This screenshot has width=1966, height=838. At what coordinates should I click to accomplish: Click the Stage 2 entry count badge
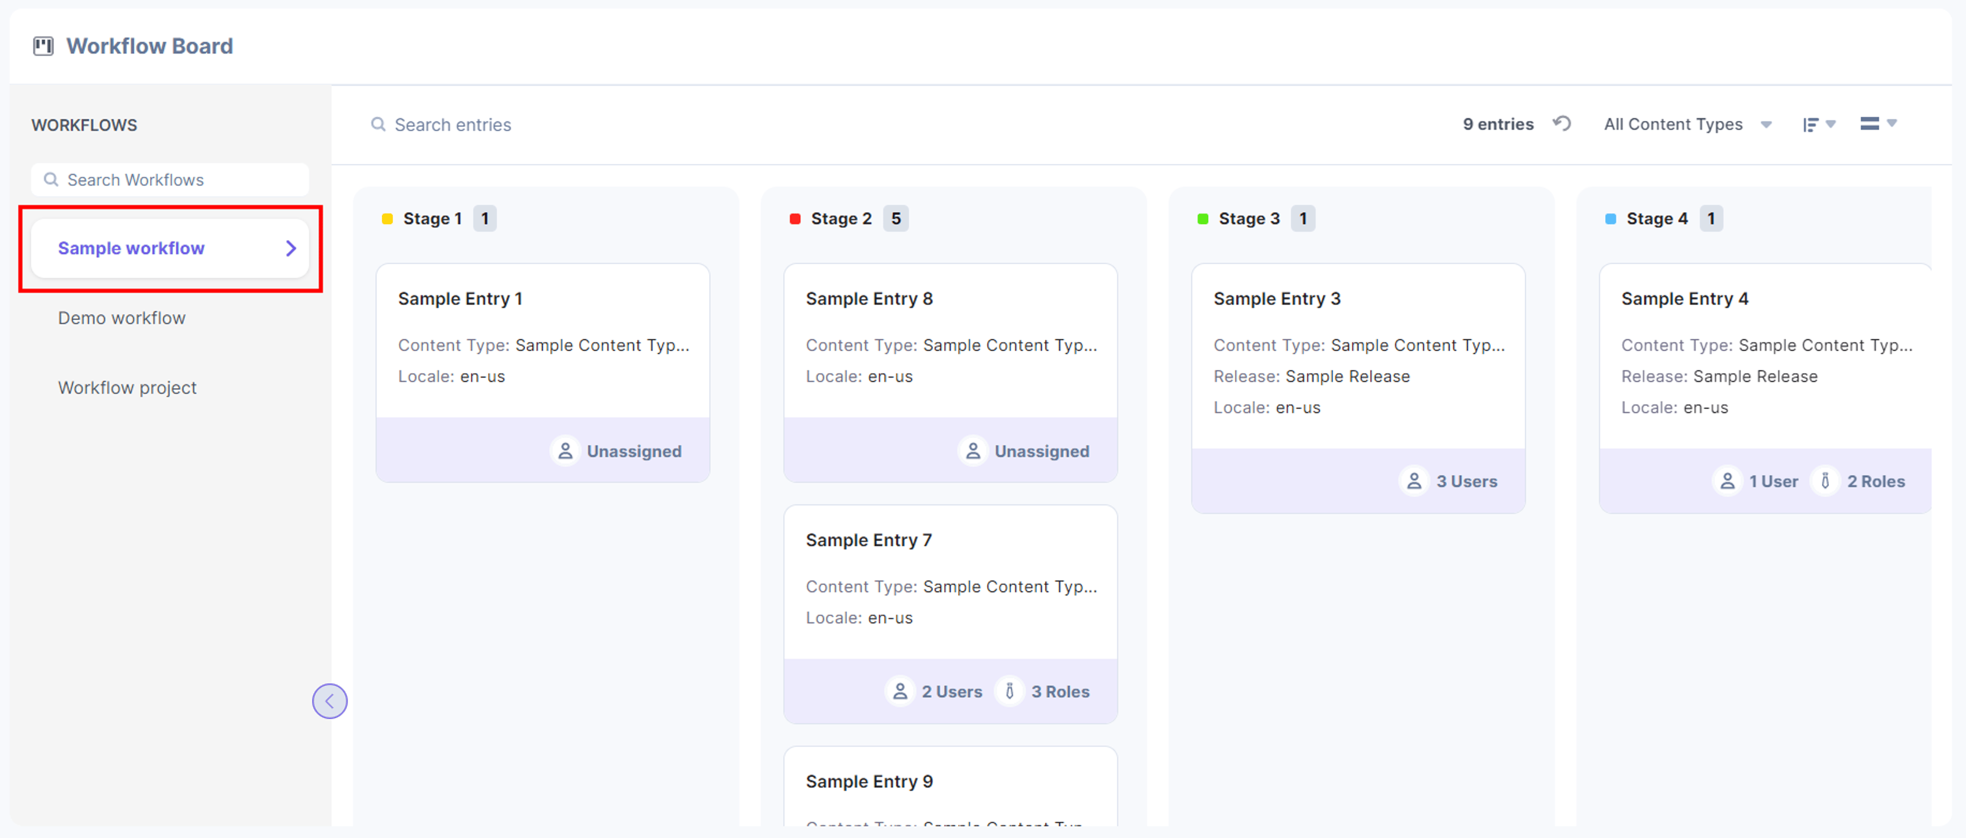pyautogui.click(x=896, y=219)
